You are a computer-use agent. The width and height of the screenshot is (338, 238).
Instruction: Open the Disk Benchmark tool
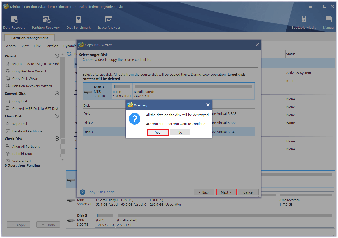coord(78,22)
